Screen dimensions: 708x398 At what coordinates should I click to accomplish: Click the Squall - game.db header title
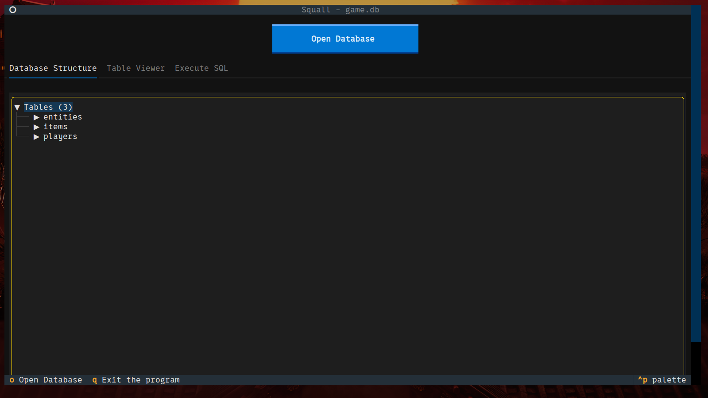(340, 10)
